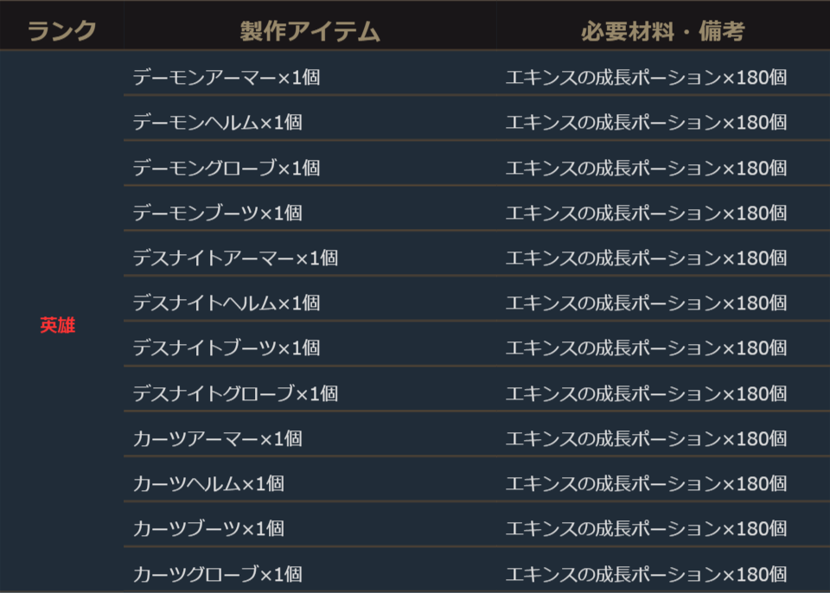This screenshot has width=830, height=593.
Task: Choose the カーツグローブ×1個 item cell
Action: [217, 573]
